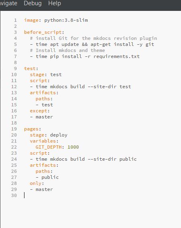Open the Help menu
Image resolution: width=181 pixels, height=228 pixels.
click(x=55, y=3)
